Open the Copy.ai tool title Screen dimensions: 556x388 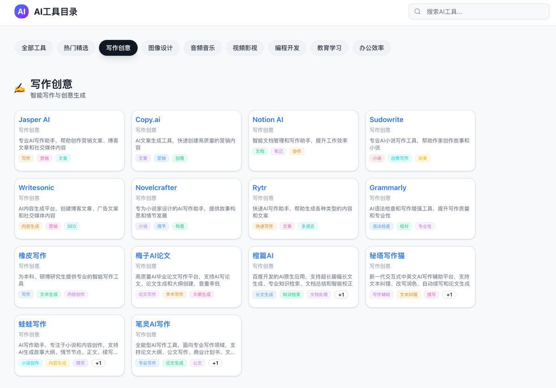148,119
